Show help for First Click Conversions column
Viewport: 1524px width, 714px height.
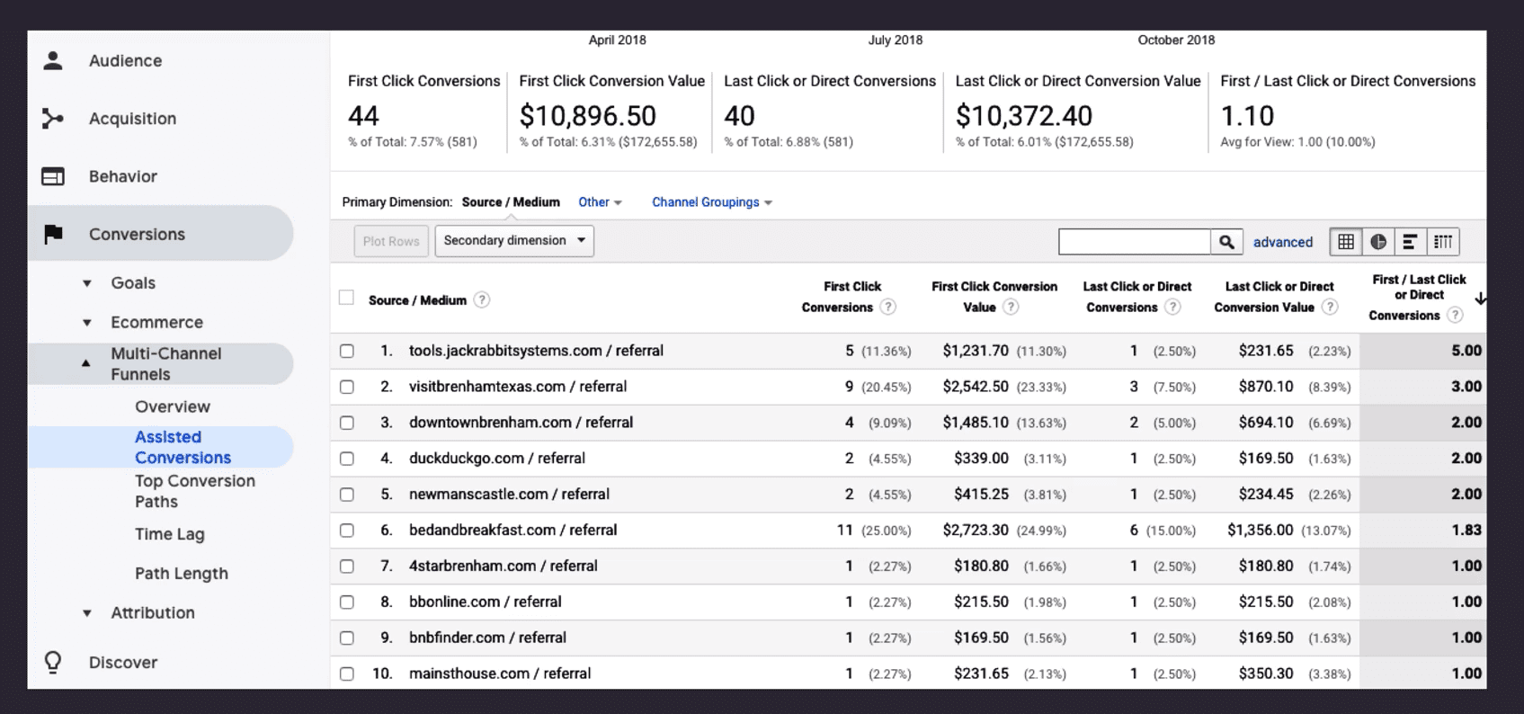[888, 308]
